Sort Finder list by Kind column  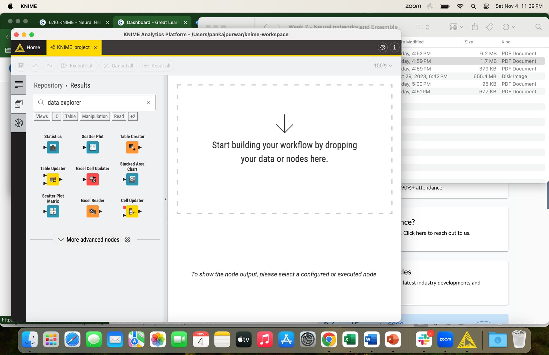coord(506,42)
